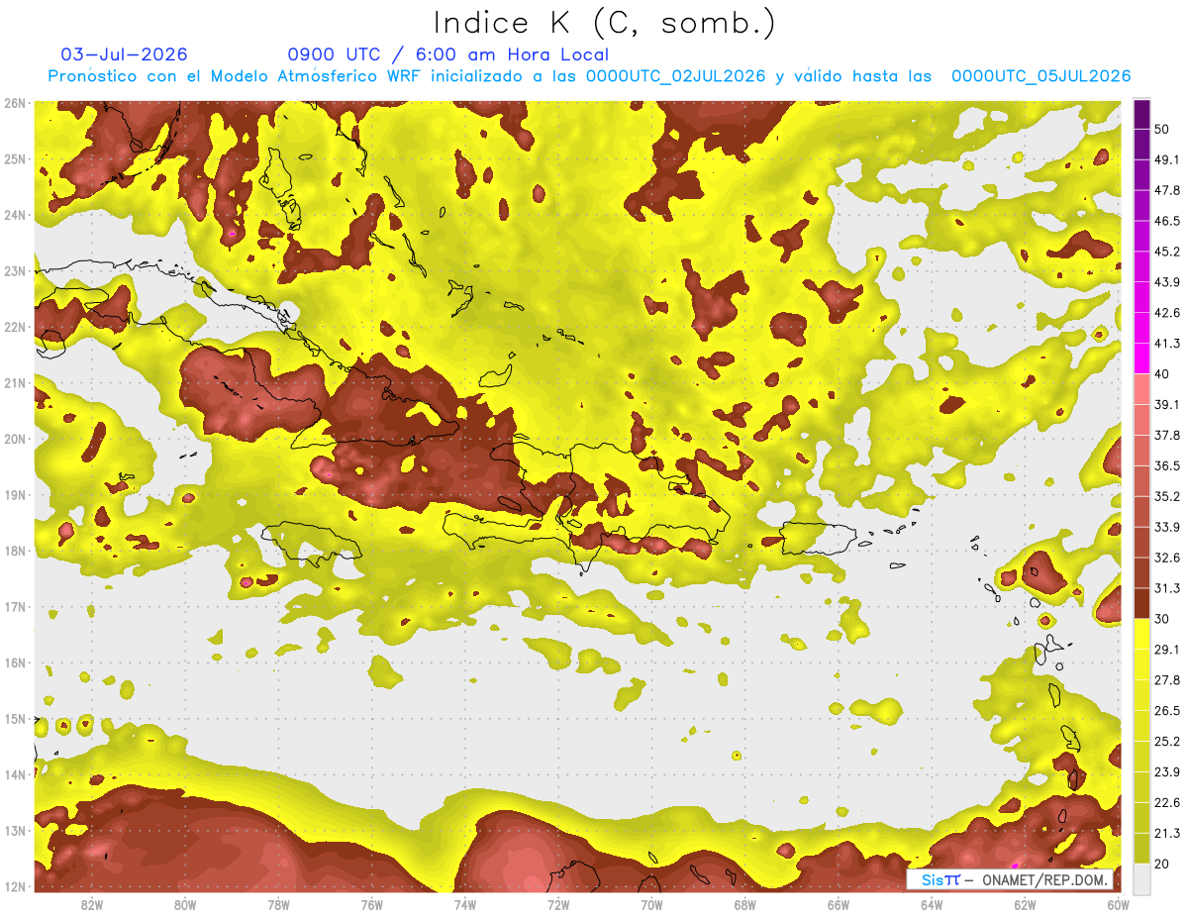Click the color bar label '46.5'

pyautogui.click(x=1167, y=221)
